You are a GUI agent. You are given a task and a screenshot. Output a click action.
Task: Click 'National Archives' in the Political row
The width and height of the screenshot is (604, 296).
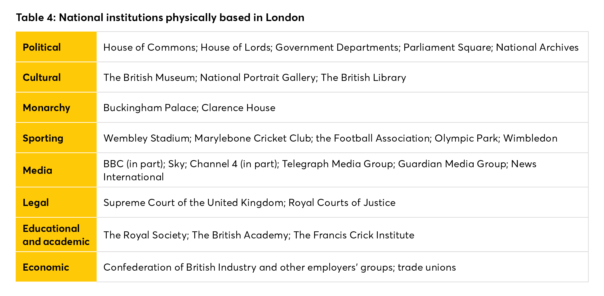tap(537, 47)
